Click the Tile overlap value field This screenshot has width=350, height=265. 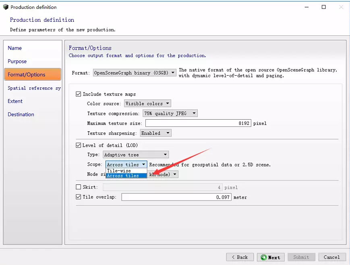click(177, 197)
